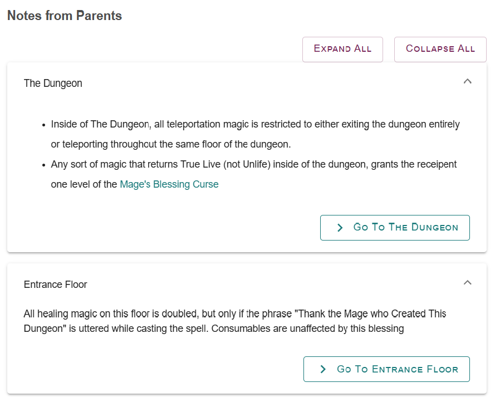Click arrow icon in Go To The Dungeon

point(340,227)
